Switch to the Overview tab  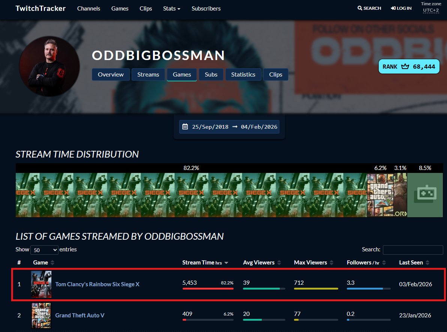(x=111, y=74)
